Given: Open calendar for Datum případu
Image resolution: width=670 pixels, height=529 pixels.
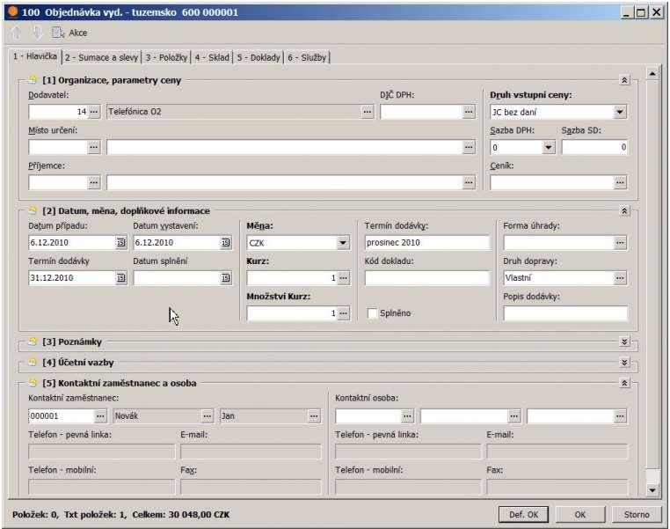Looking at the screenshot, I should pyautogui.click(x=121, y=243).
